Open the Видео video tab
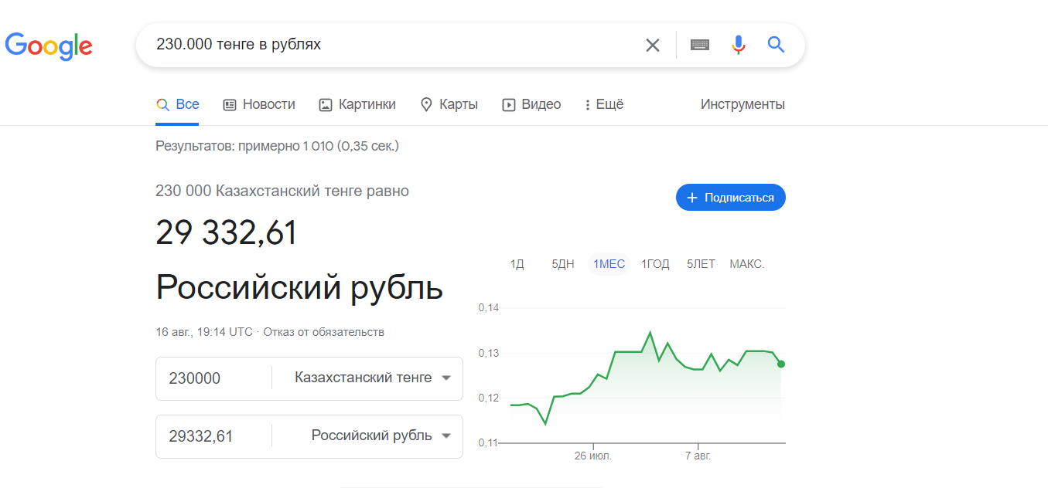This screenshot has width=1048, height=488. pos(531,104)
